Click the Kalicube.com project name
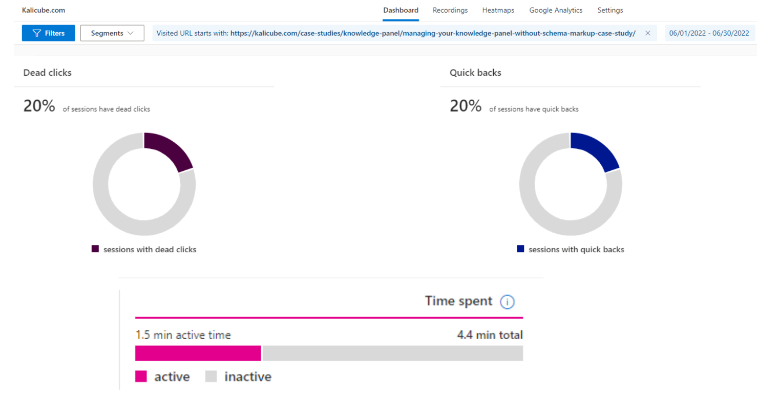757x399 pixels. (x=44, y=10)
